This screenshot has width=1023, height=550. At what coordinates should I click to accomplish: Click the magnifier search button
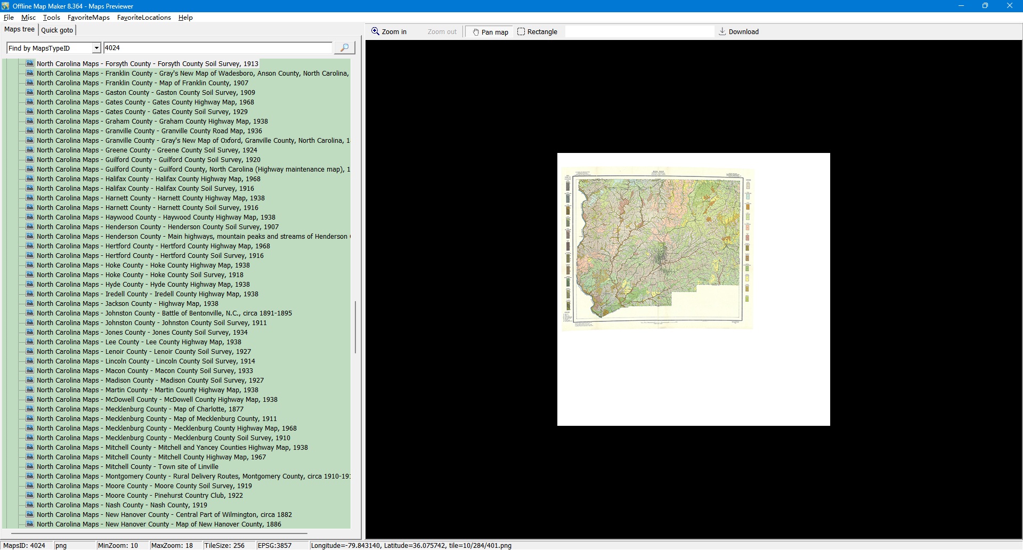tap(344, 48)
